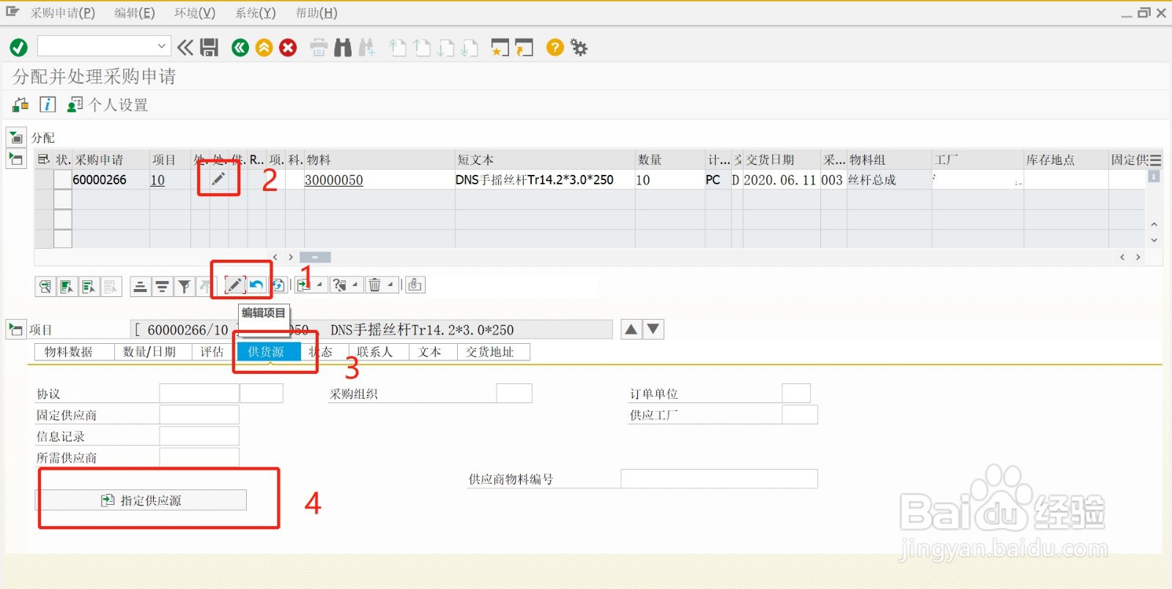Click the Find Next binoculars-plus icon
Viewport: 1172px width, 589px height.
coord(366,48)
